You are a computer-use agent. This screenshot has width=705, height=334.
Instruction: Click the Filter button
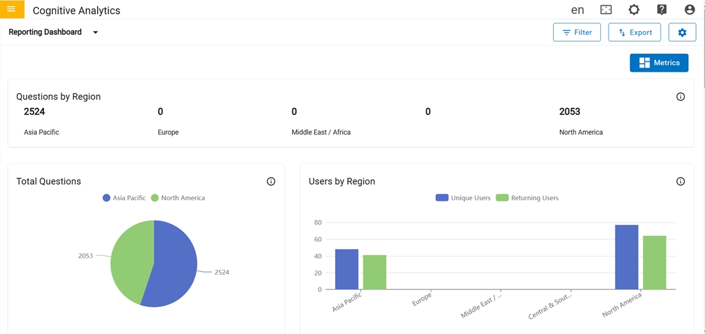(577, 32)
